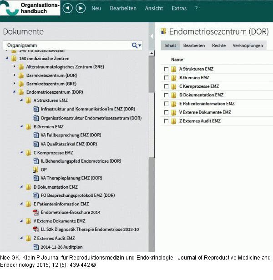The image size is (273, 280).
Task: Click the OP linked folder icon
Action: tap(35, 170)
